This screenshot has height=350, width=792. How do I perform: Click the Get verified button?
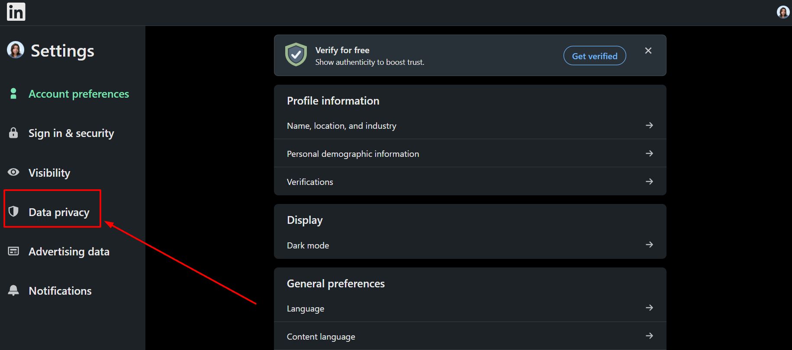pos(595,56)
